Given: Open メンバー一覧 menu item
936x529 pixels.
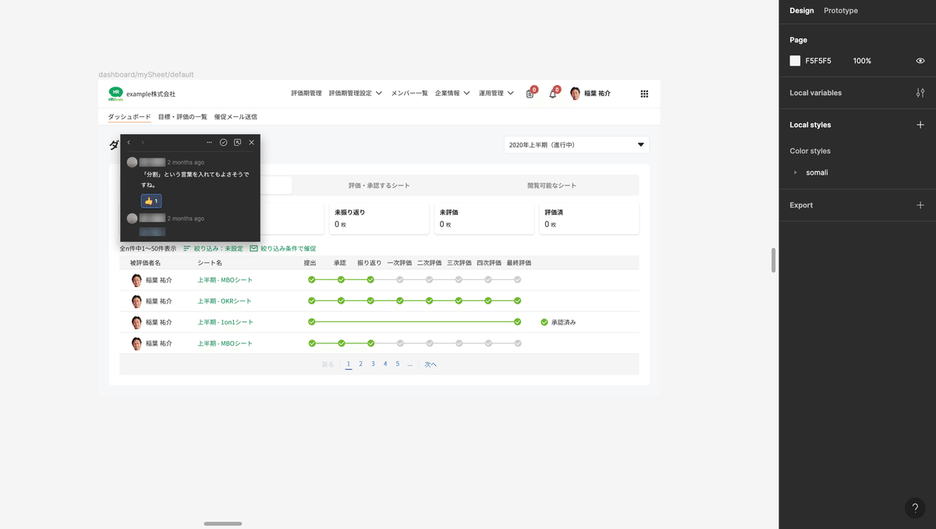Looking at the screenshot, I should pos(409,94).
